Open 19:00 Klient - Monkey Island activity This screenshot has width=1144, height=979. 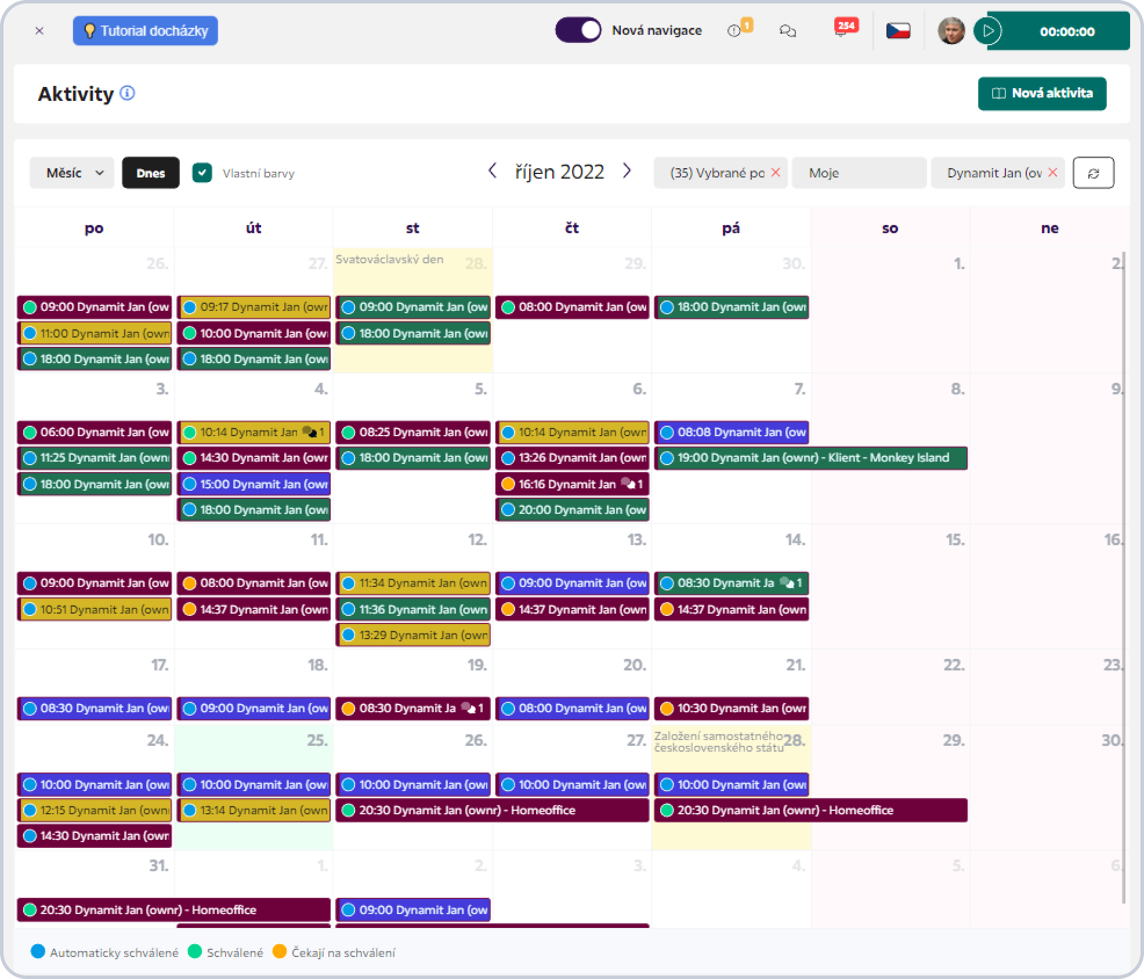coord(811,458)
